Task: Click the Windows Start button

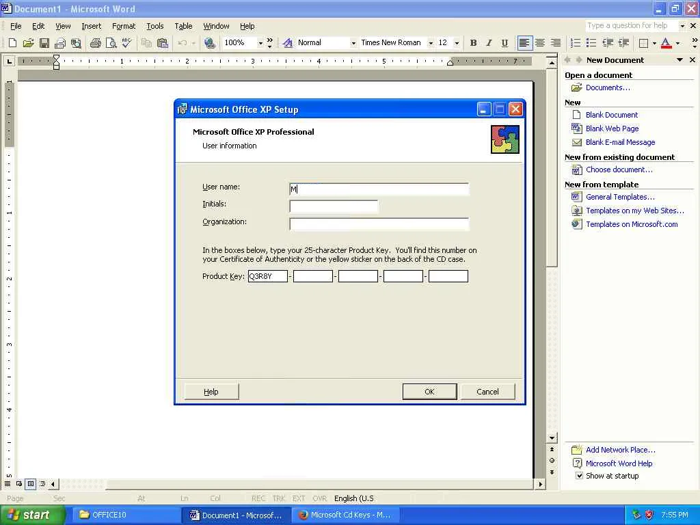Action: (x=32, y=515)
